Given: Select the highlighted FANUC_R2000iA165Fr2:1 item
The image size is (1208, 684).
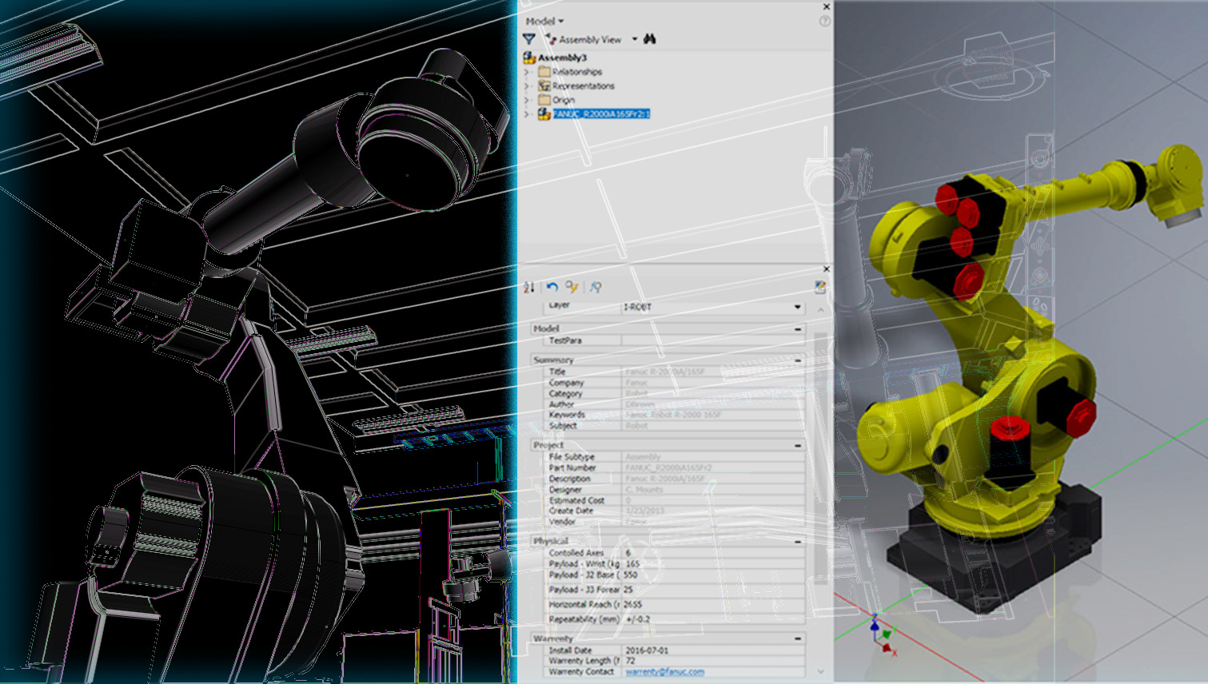Looking at the screenshot, I should point(601,114).
